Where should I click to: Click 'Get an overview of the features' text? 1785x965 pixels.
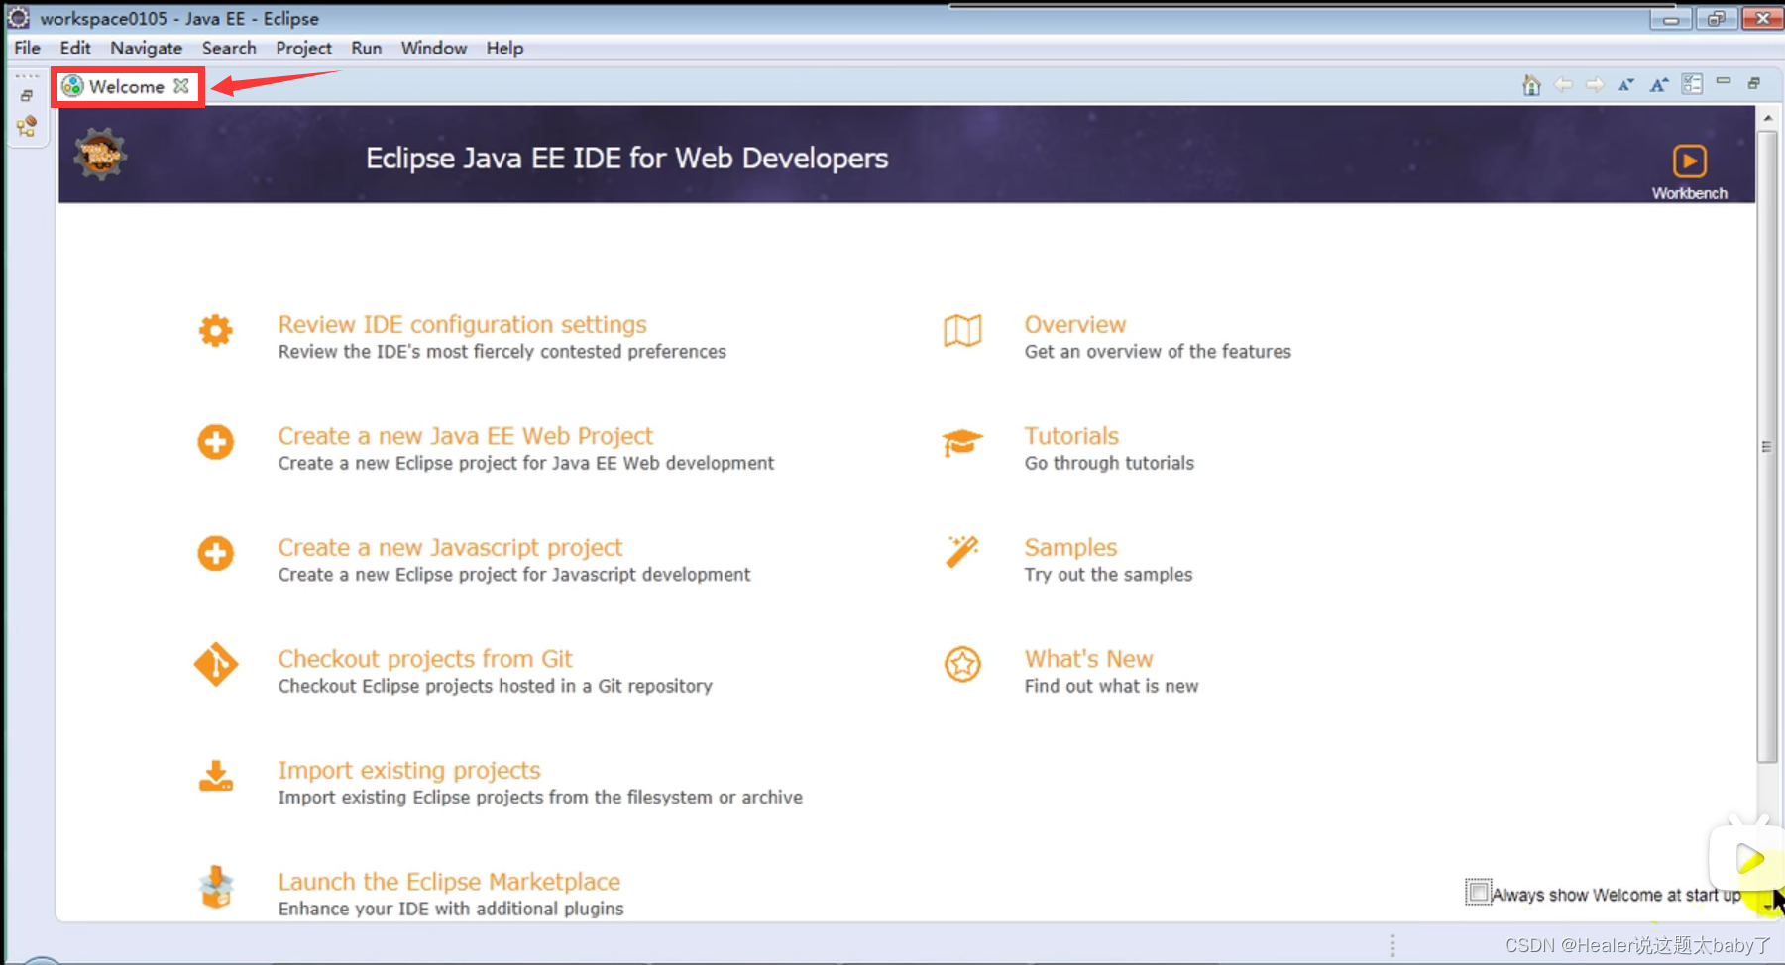[x=1158, y=351]
